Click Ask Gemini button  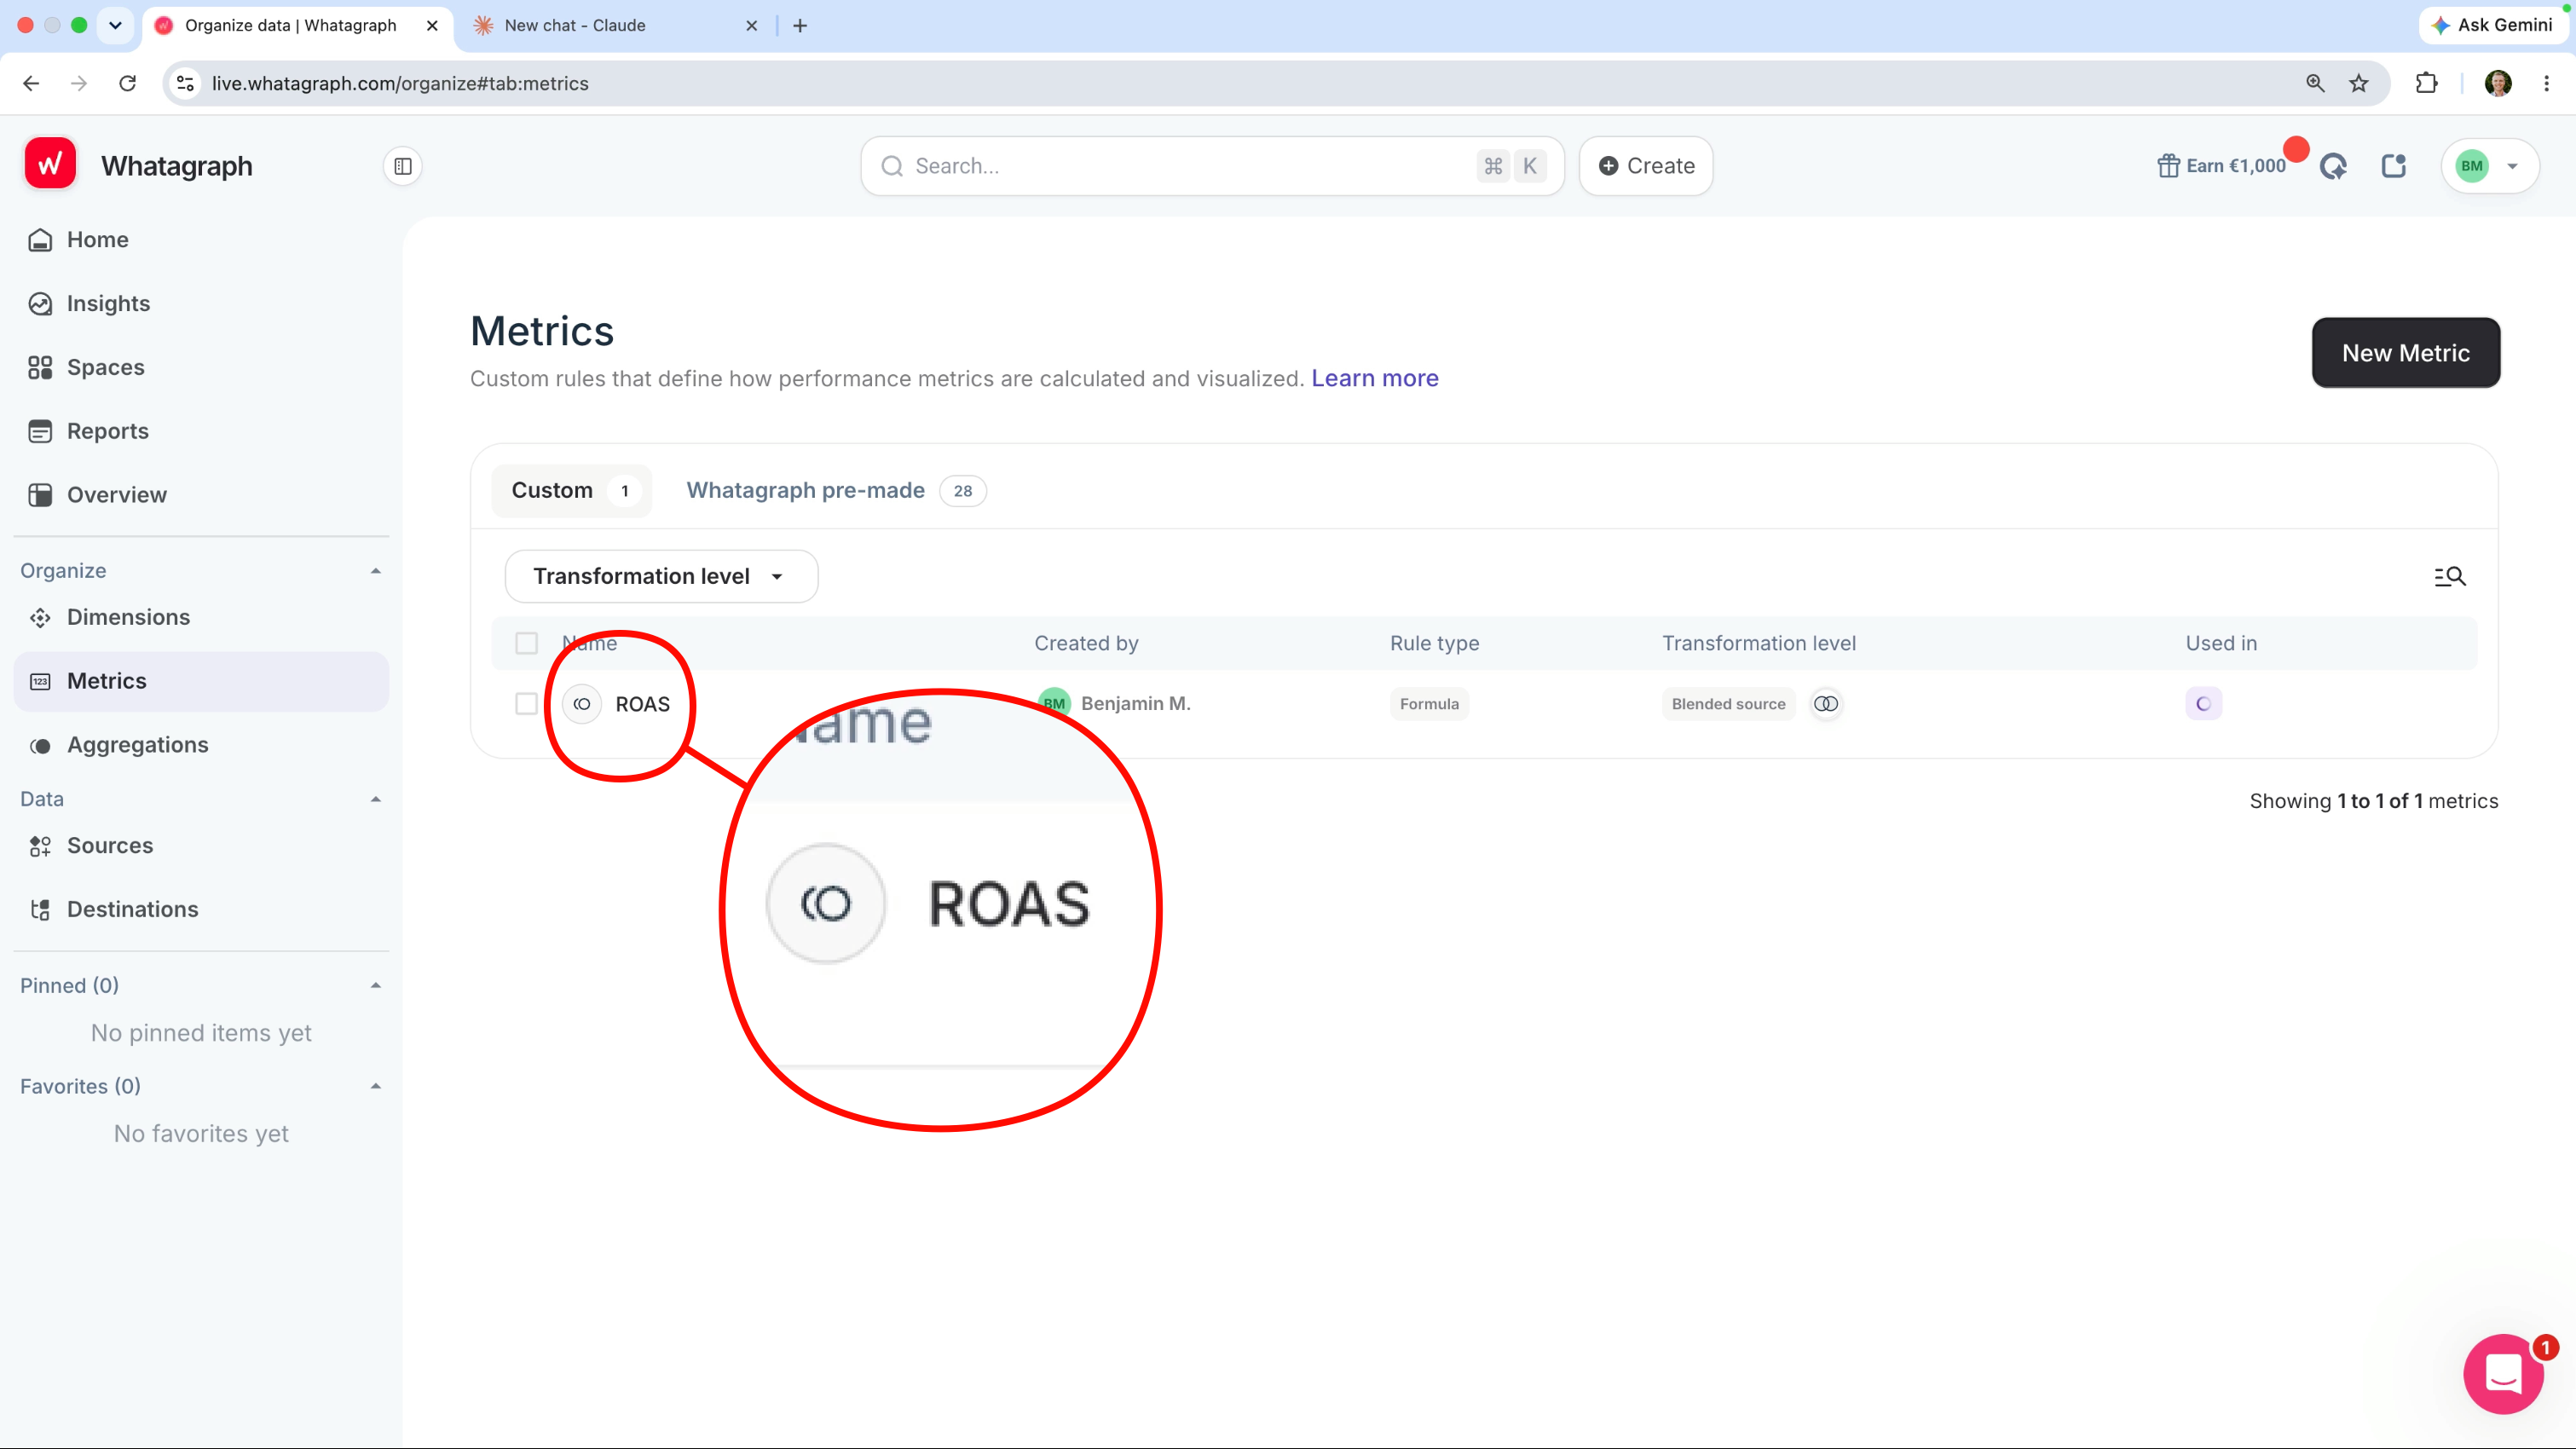(x=2493, y=25)
